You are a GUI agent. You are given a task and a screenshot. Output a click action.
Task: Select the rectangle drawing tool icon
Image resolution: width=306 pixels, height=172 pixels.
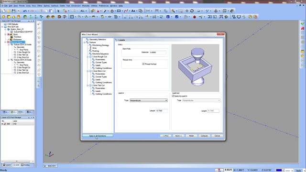(x=119, y=11)
